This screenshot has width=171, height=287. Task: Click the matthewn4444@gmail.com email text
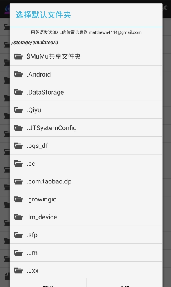(115, 32)
